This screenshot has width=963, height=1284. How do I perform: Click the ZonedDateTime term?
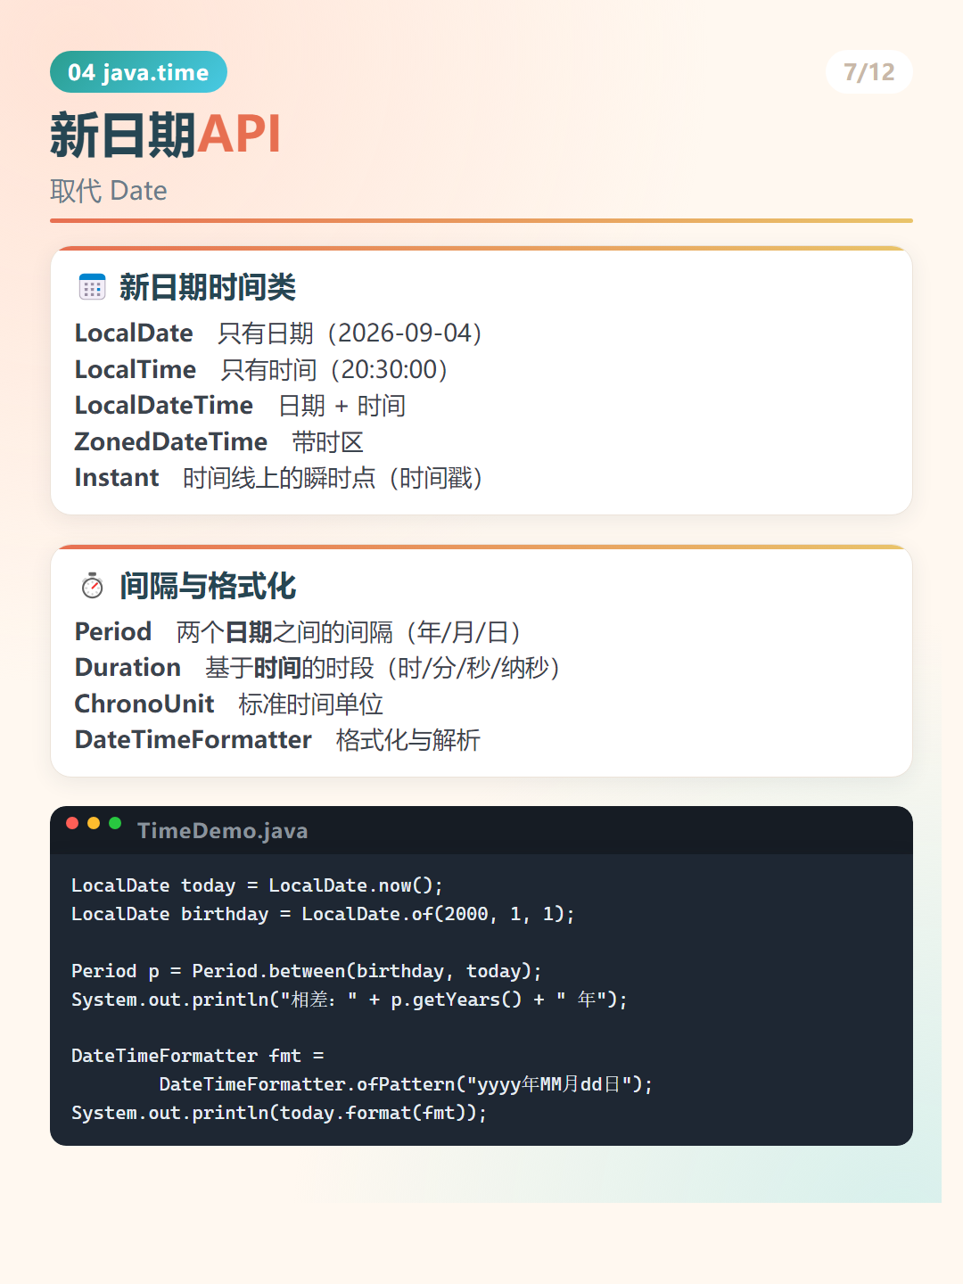(x=171, y=442)
